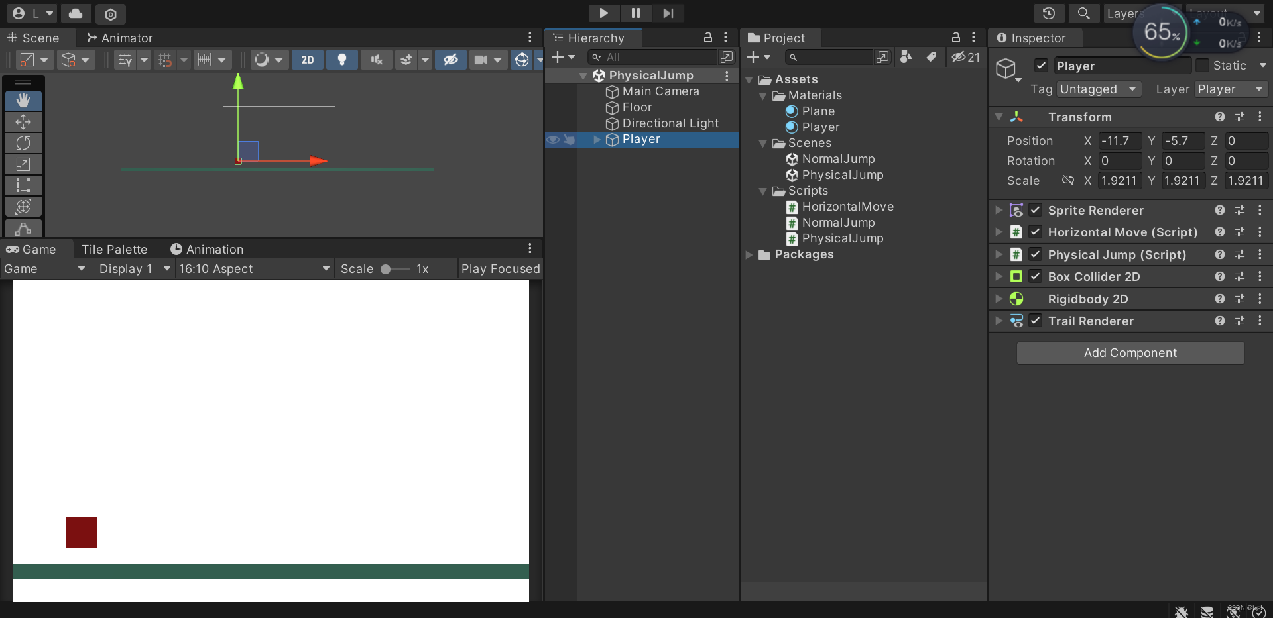The image size is (1273, 618).
Task: Click the global search magnifier icon
Action: [x=1083, y=13]
